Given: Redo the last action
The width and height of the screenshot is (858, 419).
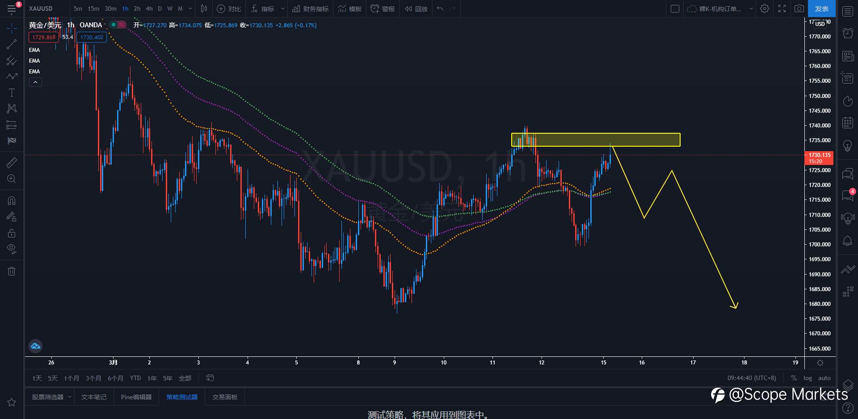Looking at the screenshot, I should tap(452, 8).
